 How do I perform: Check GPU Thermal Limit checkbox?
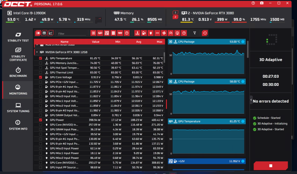40,72
